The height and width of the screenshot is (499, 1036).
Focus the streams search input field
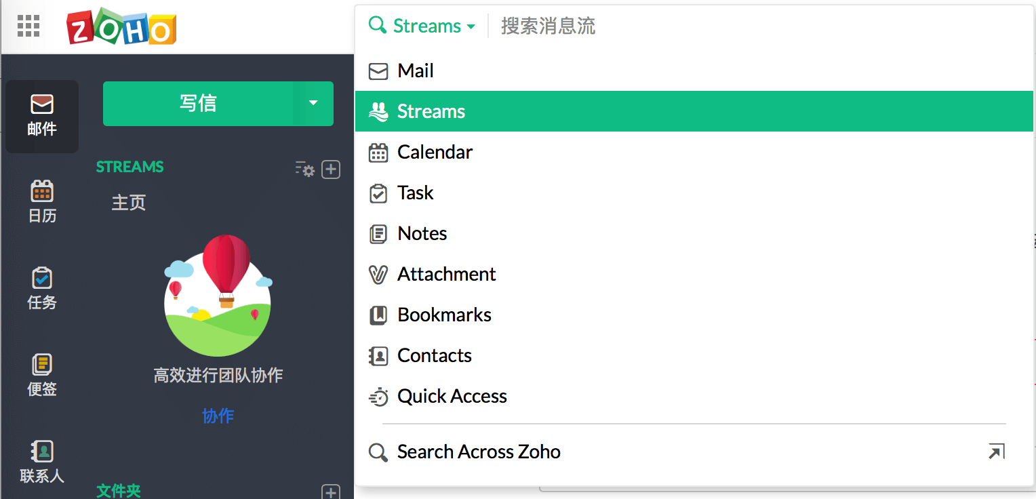(x=746, y=26)
